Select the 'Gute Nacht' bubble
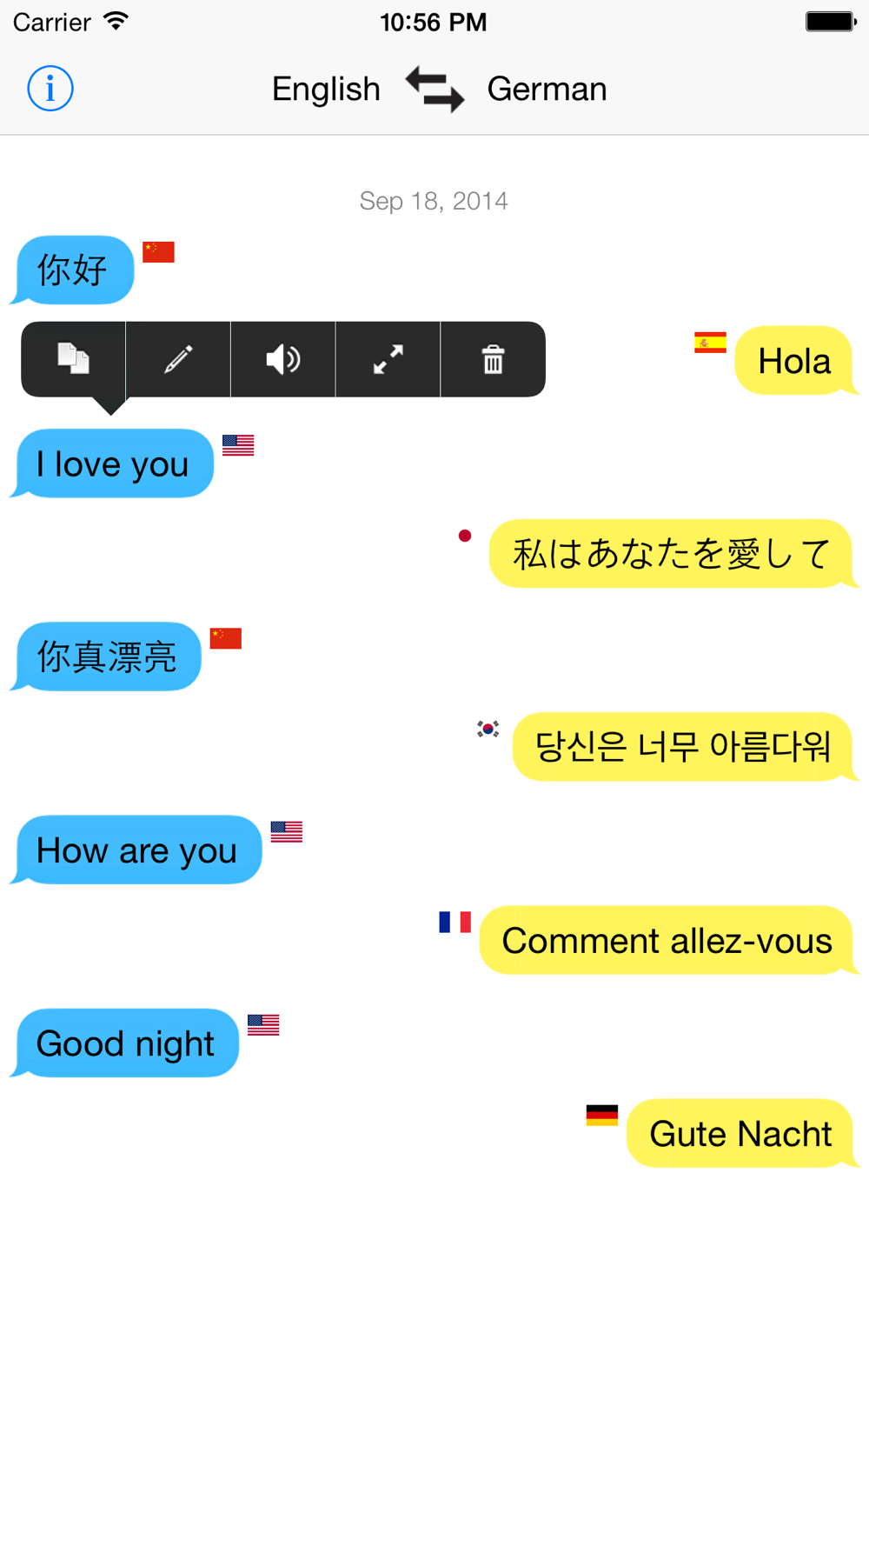869x1546 pixels. tap(741, 1133)
